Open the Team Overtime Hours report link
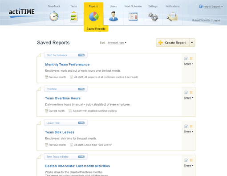Image resolution: width=227 pixels, height=176 pixels. [63, 98]
